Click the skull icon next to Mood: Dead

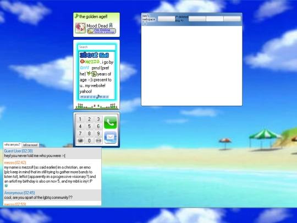(111, 25)
